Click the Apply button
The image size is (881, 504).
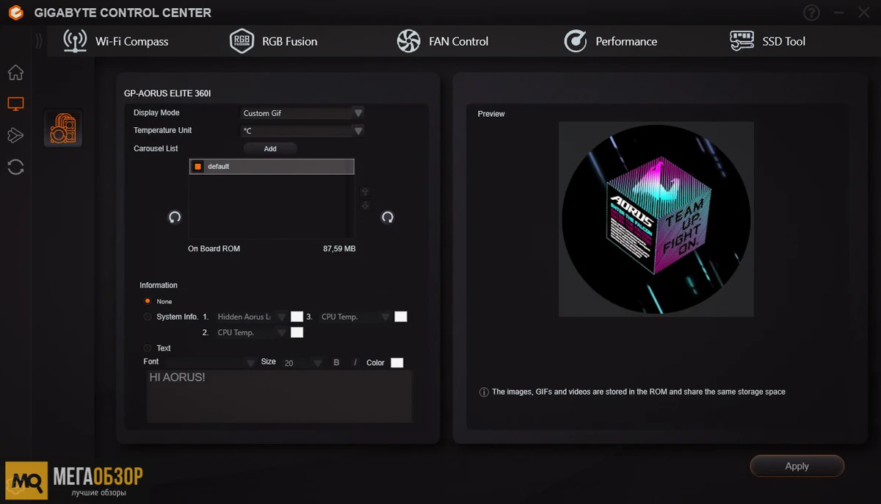pyautogui.click(x=797, y=466)
